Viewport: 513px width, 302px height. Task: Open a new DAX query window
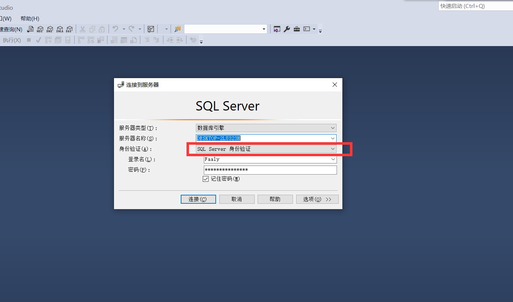tap(69, 29)
